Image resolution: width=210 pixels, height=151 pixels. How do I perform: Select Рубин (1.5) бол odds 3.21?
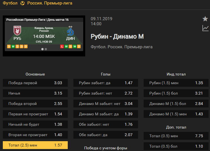tap(176, 93)
